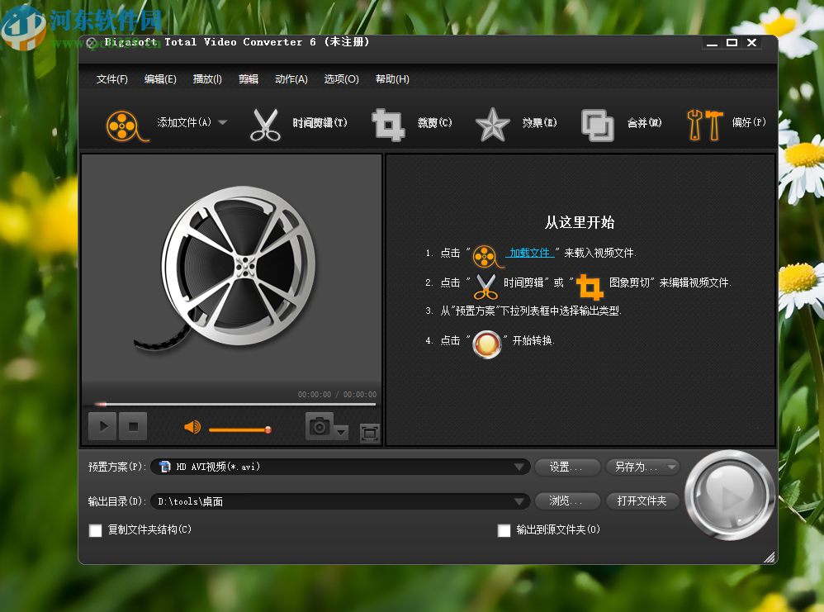Image resolution: width=824 pixels, height=612 pixels.
Task: Check the 输出到源文件夹 option
Action: [x=504, y=530]
